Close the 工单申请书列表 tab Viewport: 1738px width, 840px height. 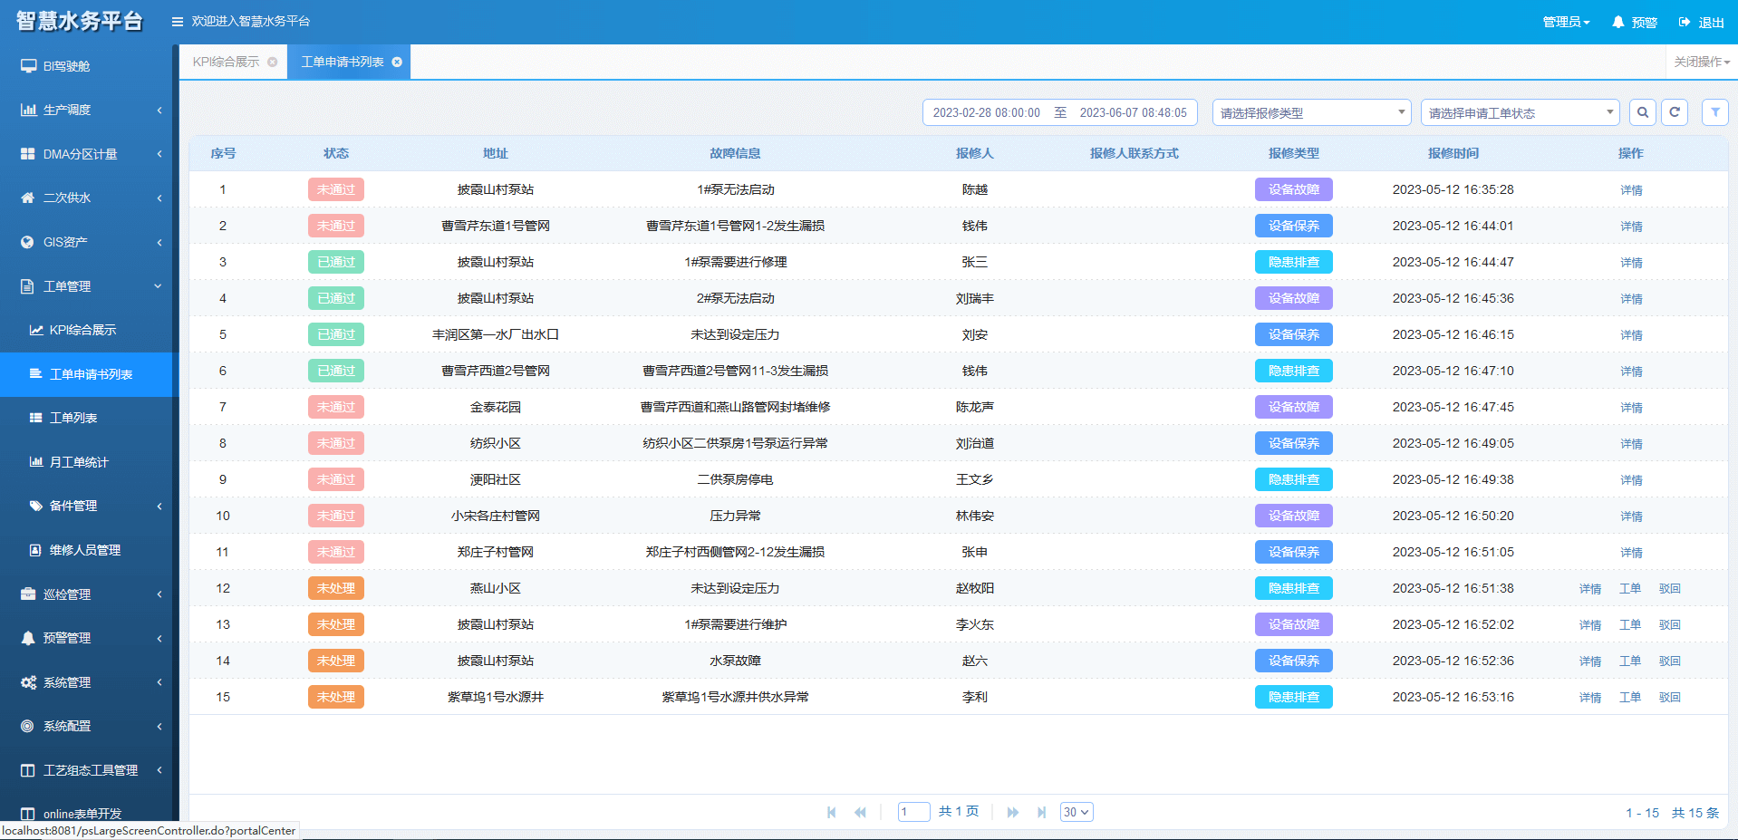coord(397,62)
